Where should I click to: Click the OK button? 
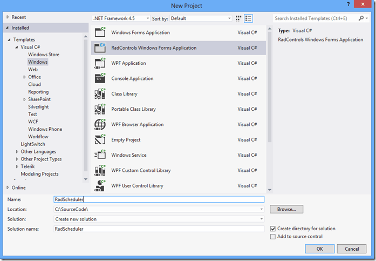coord(320,249)
